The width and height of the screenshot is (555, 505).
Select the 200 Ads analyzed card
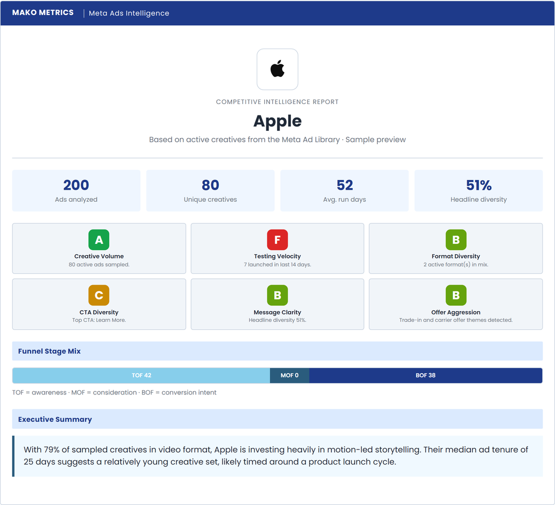coord(76,191)
